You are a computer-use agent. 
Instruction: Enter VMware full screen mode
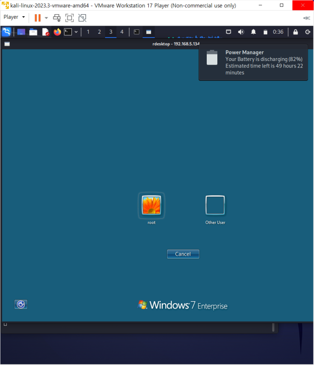pos(69,18)
